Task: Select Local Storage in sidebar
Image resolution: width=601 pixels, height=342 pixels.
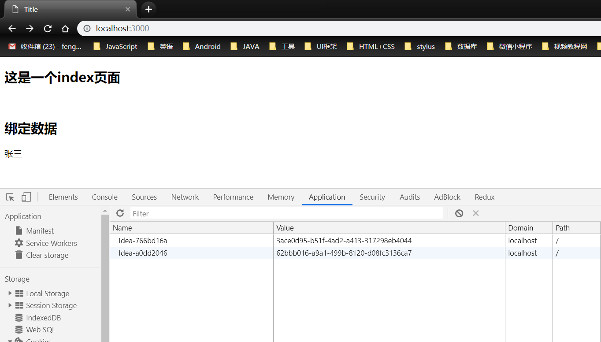Action: [x=48, y=294]
